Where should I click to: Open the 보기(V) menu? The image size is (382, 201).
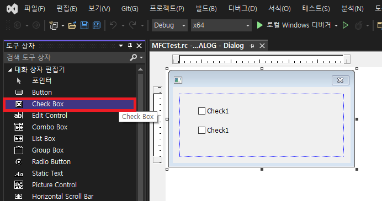click(99, 9)
